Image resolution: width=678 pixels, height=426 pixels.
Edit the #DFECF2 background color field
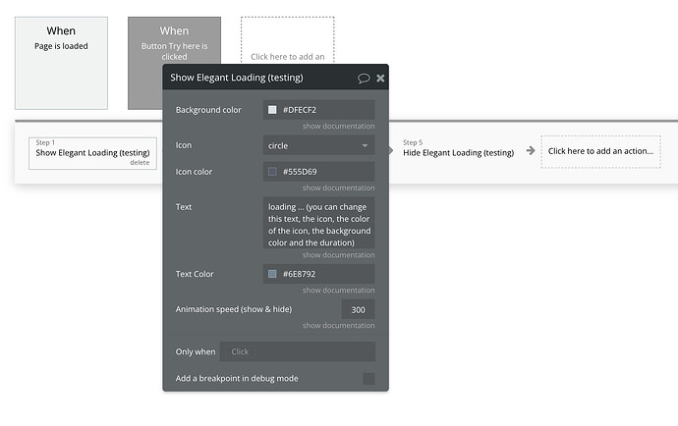coord(318,110)
